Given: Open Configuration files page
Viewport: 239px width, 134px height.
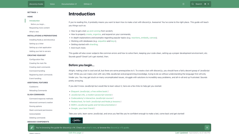Looking at the screenshot, I should (x=36, y=59).
